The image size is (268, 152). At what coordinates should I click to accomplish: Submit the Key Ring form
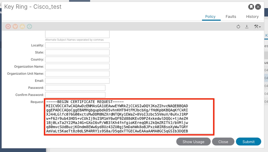point(248,142)
